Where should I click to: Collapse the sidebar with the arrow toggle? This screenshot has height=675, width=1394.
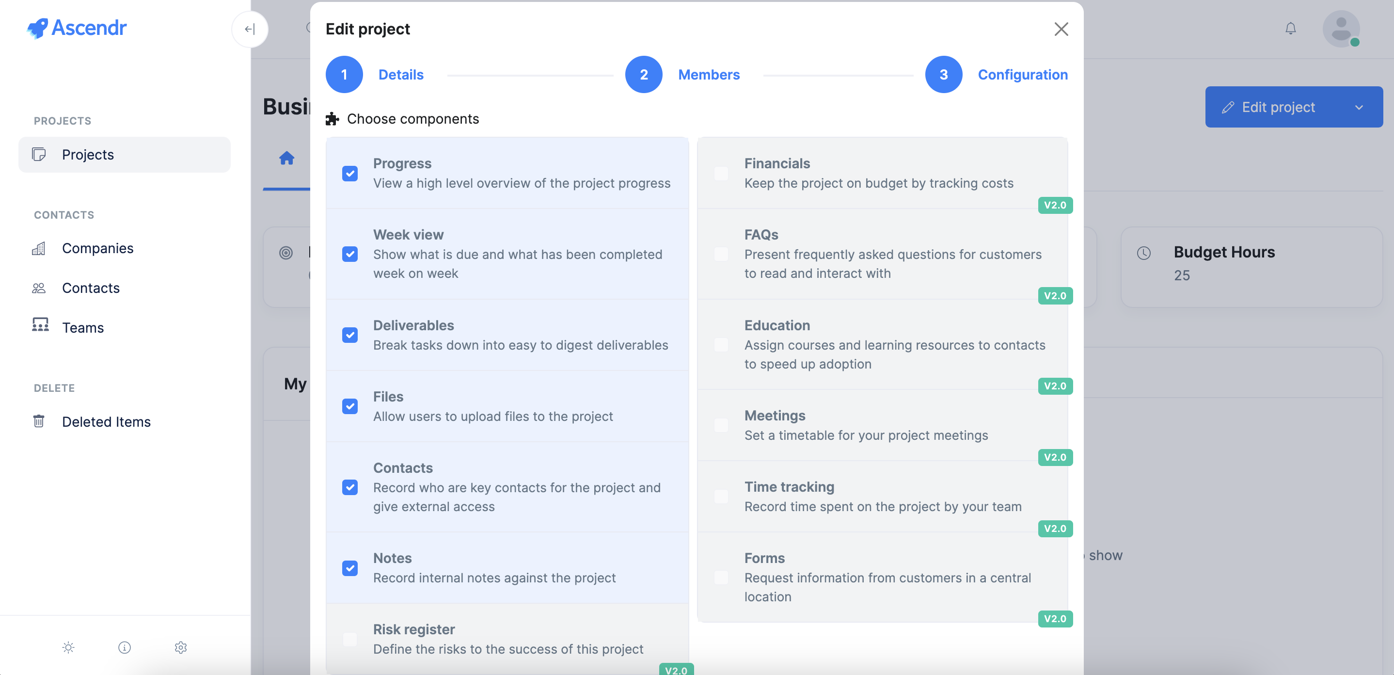coord(250,29)
